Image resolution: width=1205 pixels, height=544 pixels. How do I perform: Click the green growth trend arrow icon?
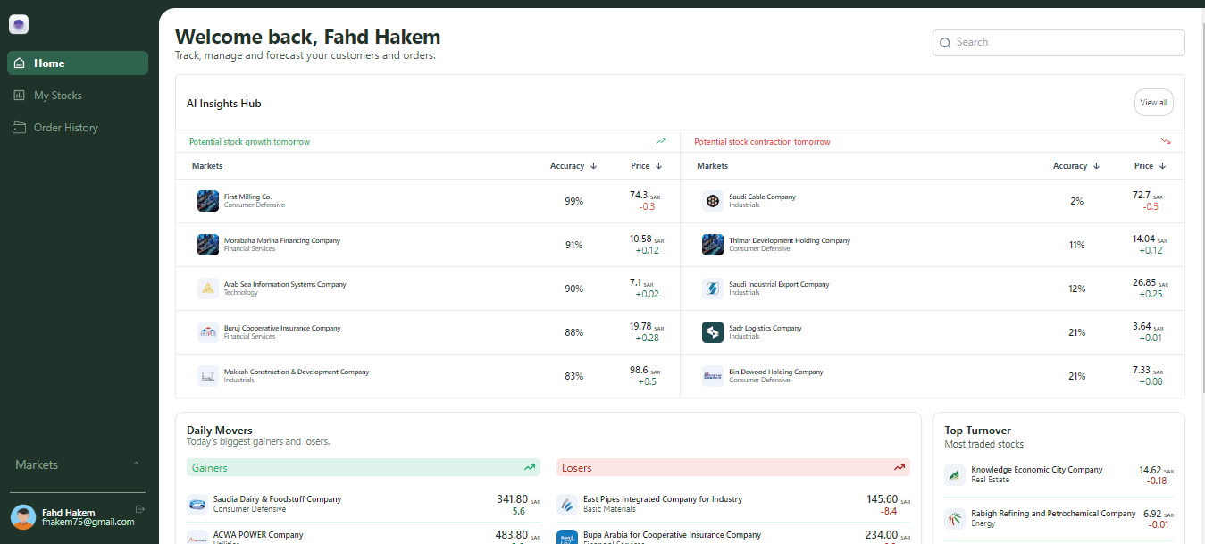(x=661, y=141)
